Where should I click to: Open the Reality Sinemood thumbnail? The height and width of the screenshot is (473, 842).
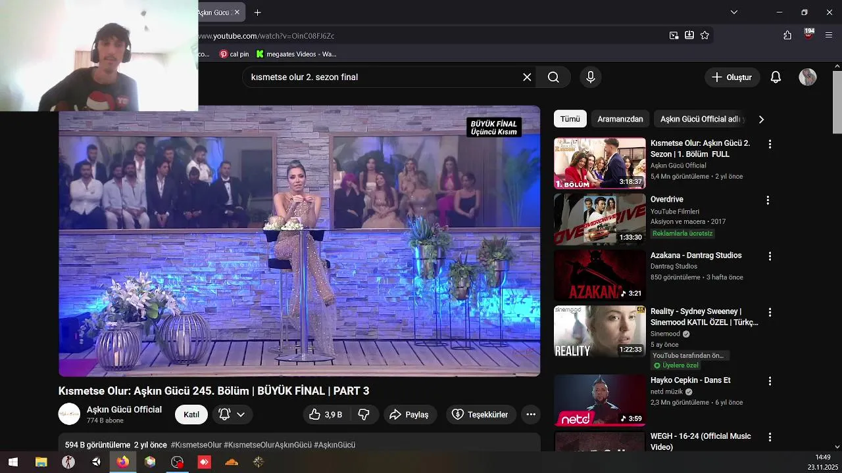(x=600, y=331)
